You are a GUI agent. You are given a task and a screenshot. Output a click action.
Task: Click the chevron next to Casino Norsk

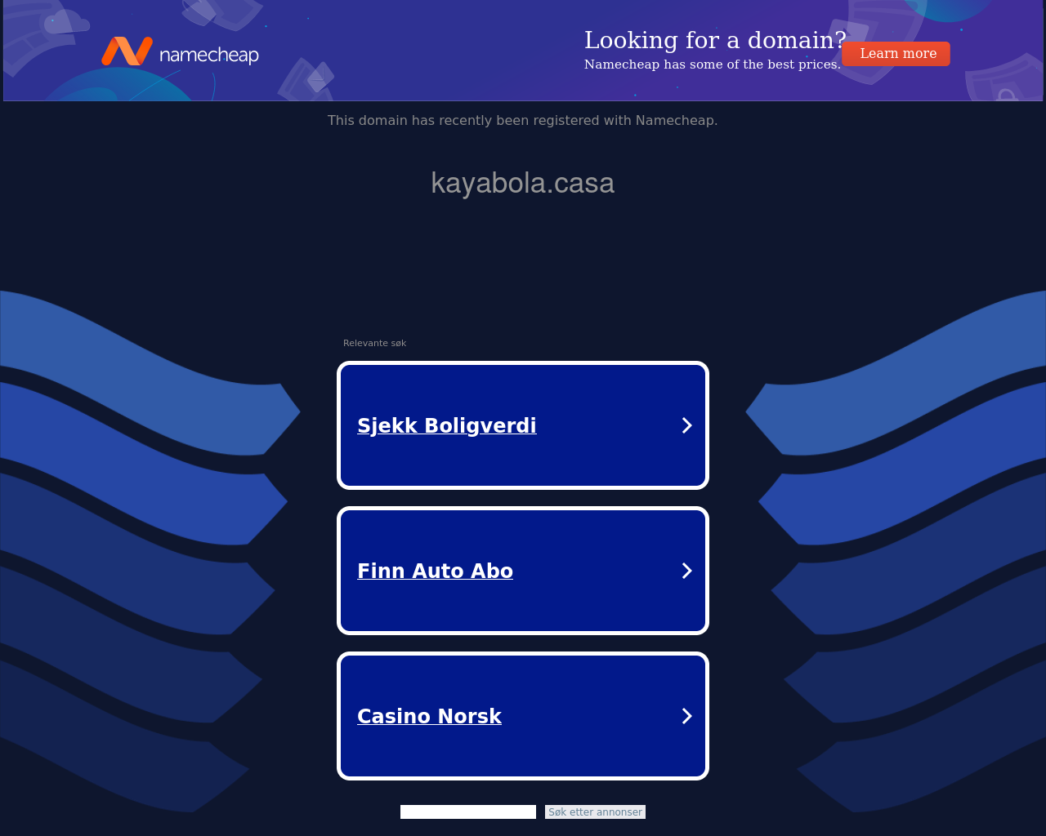coord(687,716)
